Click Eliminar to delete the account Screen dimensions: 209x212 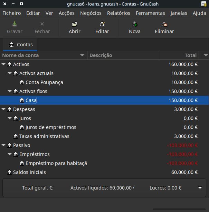click(164, 28)
